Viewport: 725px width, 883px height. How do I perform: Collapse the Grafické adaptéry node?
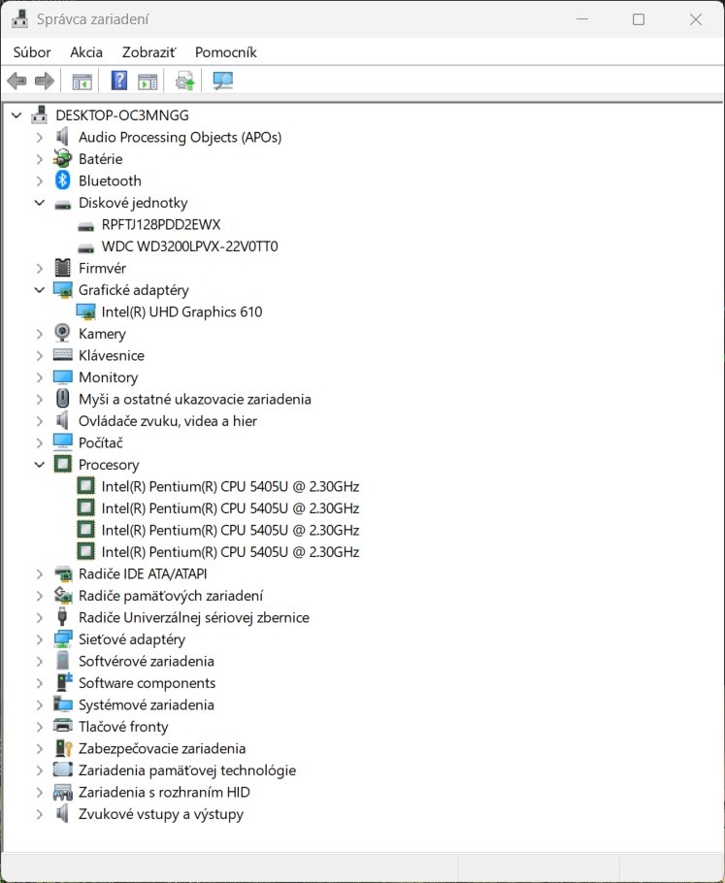pyautogui.click(x=40, y=290)
